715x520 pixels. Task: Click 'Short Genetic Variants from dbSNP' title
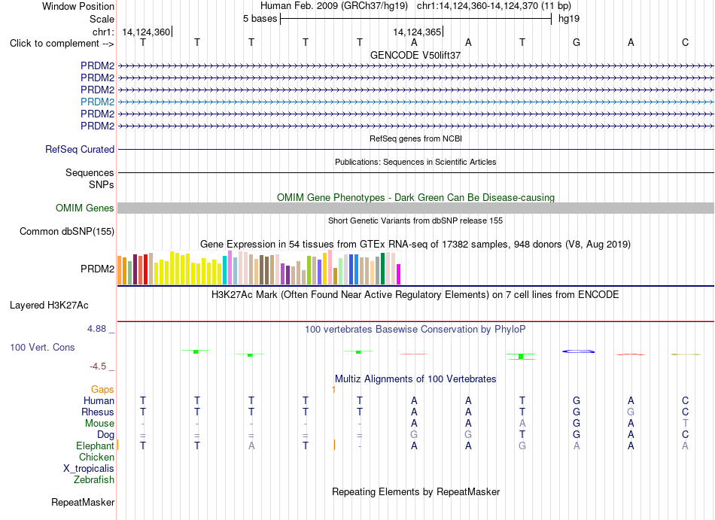[415, 220]
